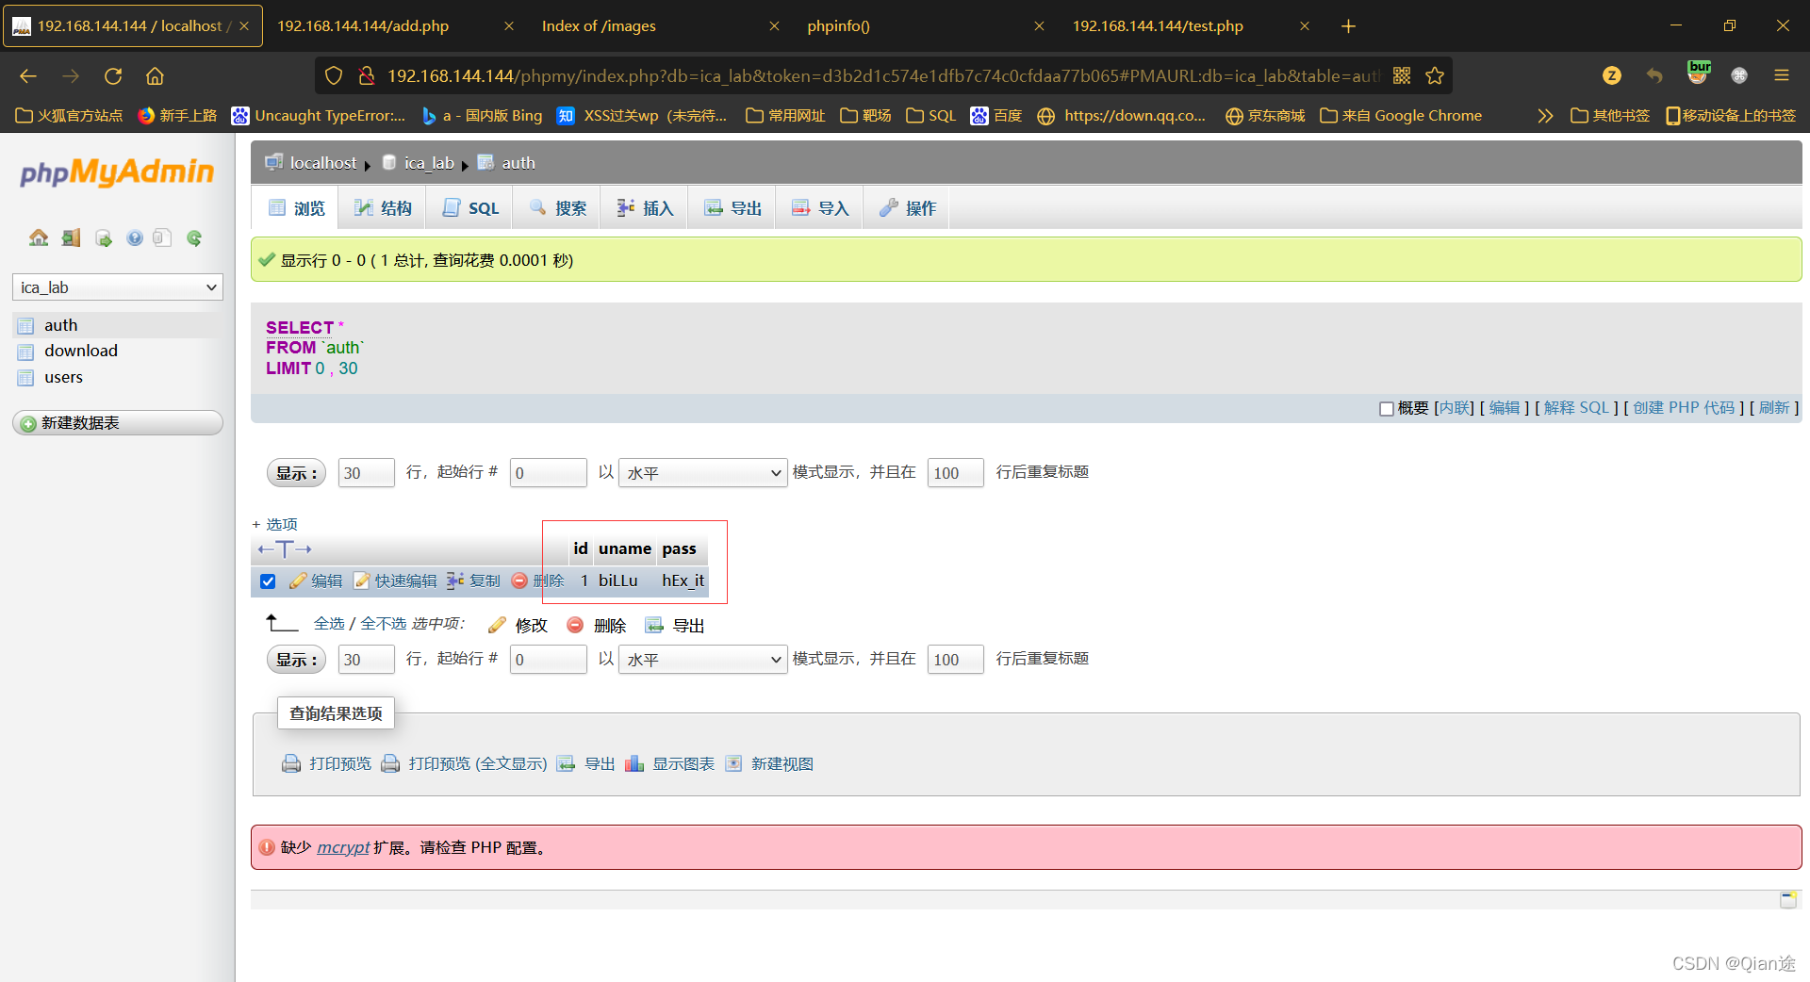Reload navigation frame with green refresh icon

(194, 237)
